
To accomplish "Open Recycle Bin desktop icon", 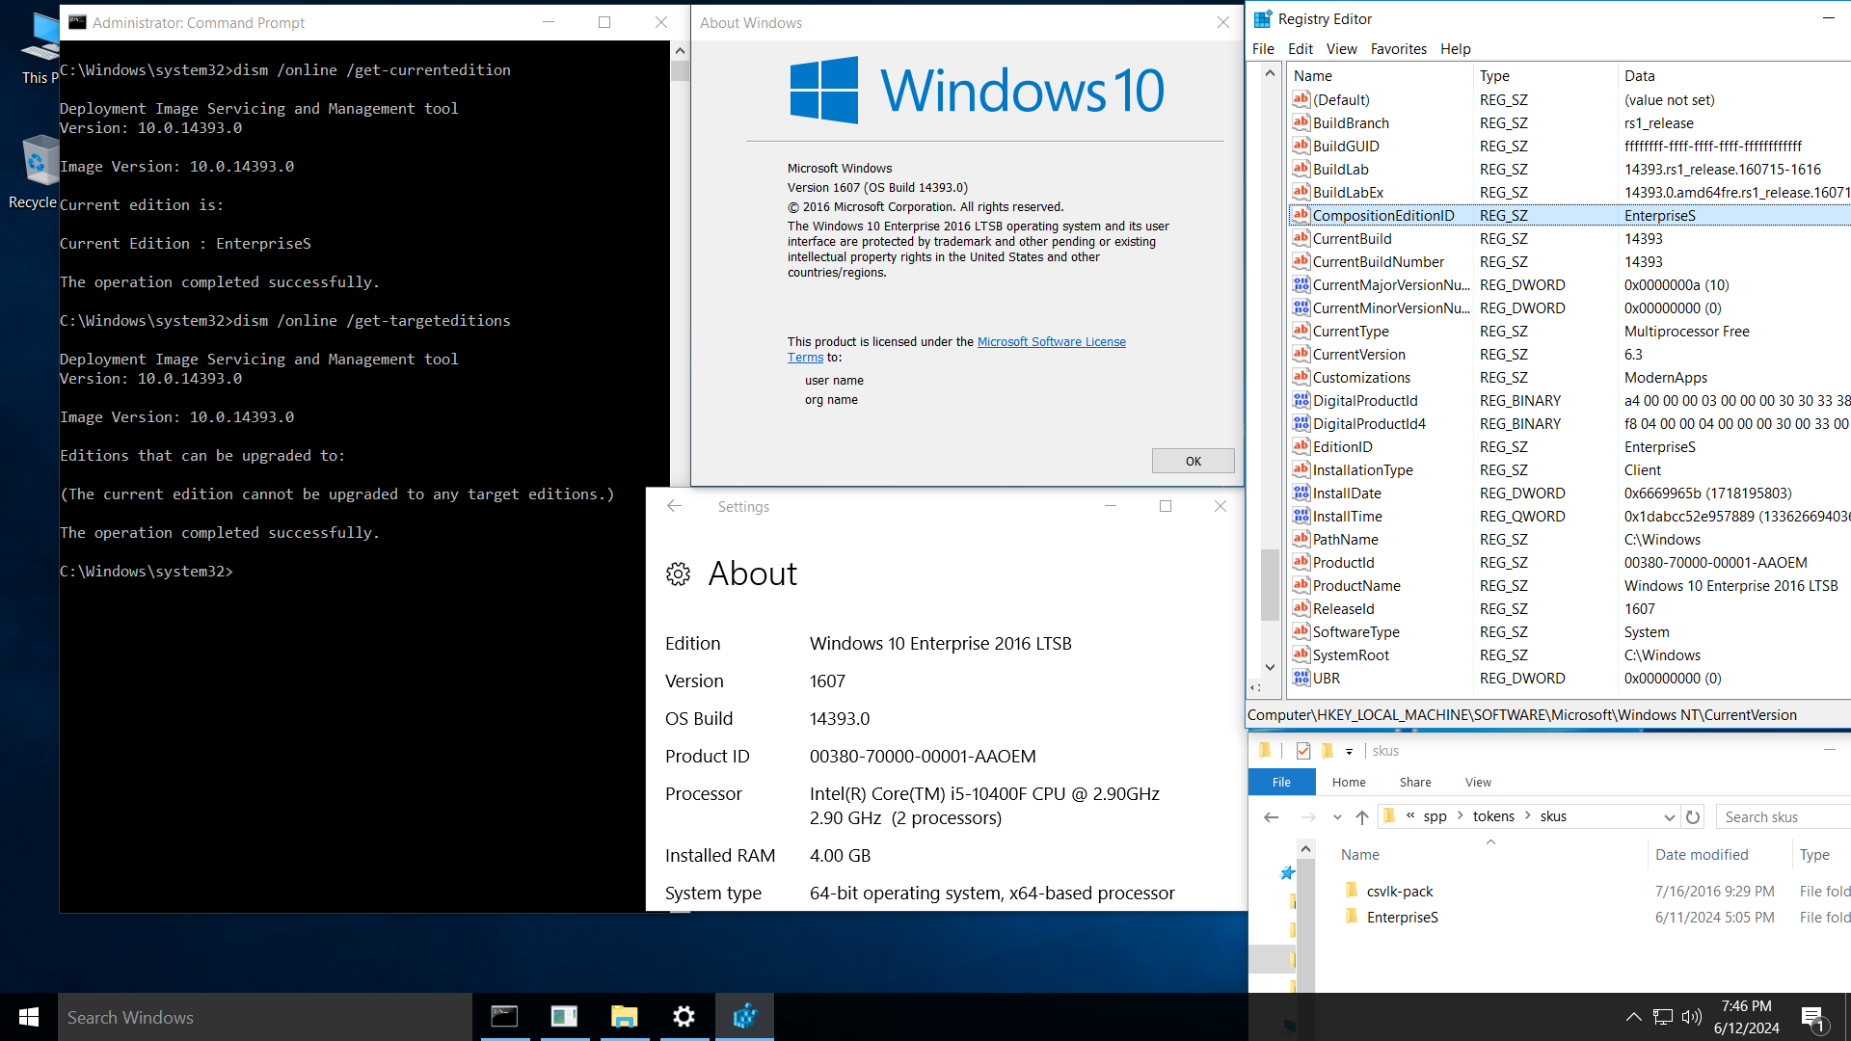I will (37, 172).
